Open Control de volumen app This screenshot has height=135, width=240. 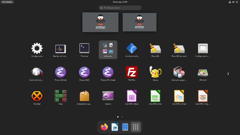coord(37,74)
